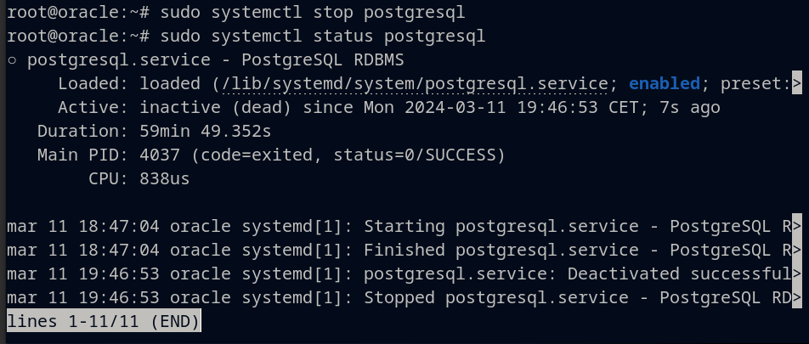Image resolution: width=809 pixels, height=344 pixels.
Task: Click the Main PID number 4037
Action: (160, 155)
